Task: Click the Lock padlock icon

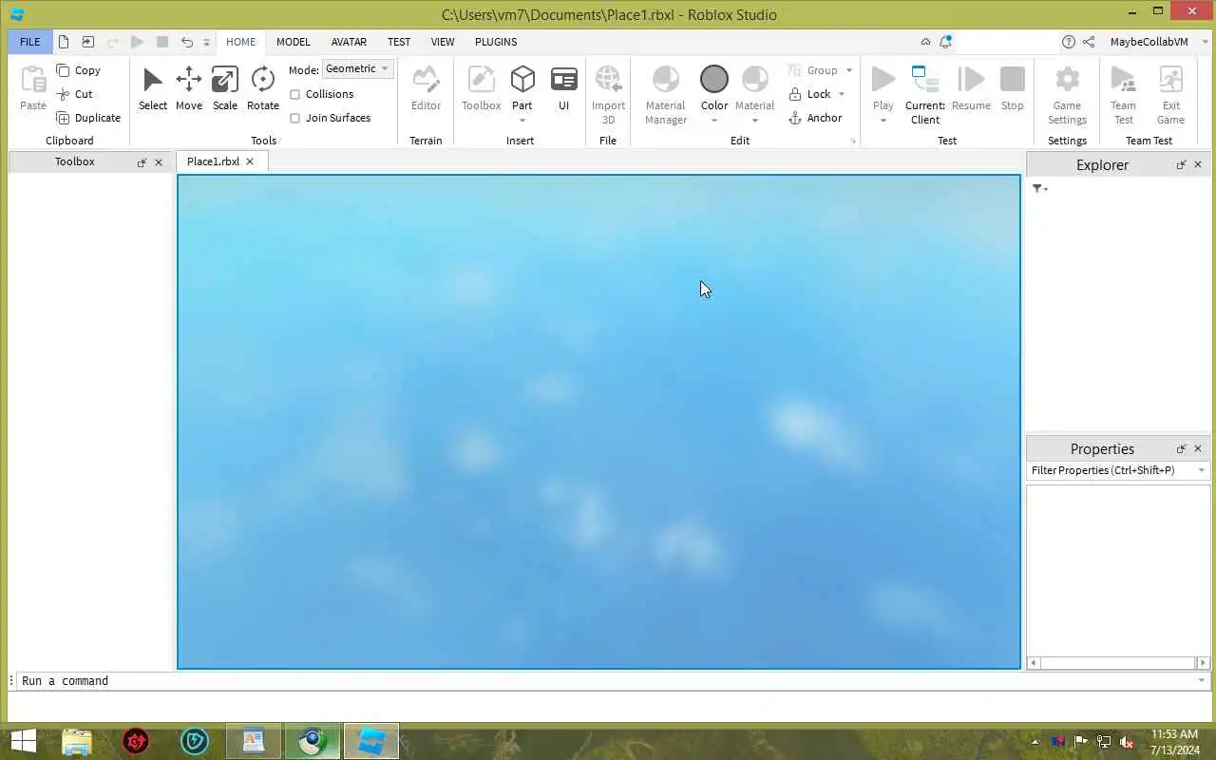Action: 795,94
